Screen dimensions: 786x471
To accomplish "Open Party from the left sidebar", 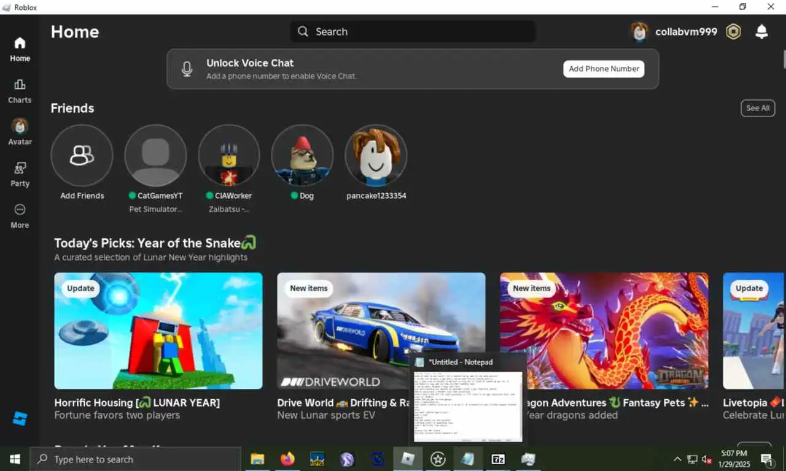I will (x=20, y=174).
